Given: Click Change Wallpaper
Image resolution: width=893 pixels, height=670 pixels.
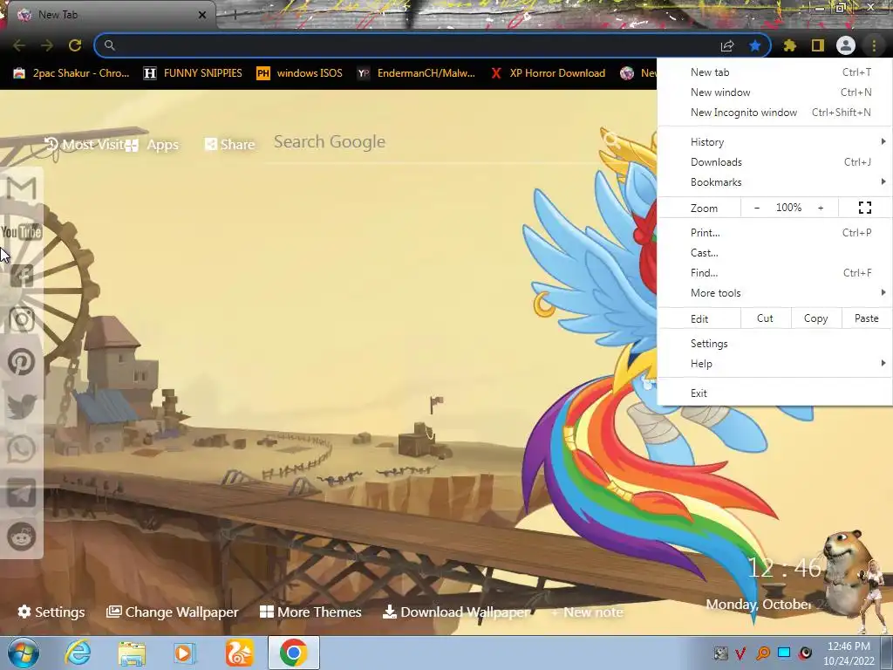Looking at the screenshot, I should pyautogui.click(x=172, y=612).
